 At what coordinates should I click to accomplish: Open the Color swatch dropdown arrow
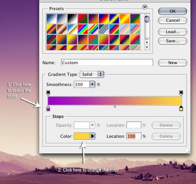[x=92, y=136]
